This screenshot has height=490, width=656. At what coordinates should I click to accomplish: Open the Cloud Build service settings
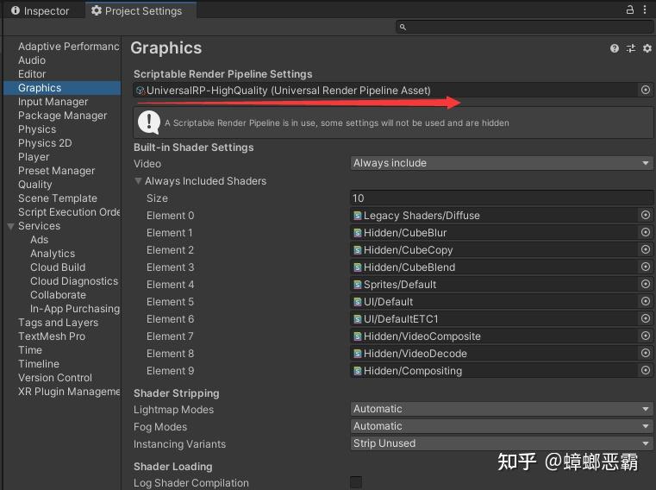(x=58, y=267)
